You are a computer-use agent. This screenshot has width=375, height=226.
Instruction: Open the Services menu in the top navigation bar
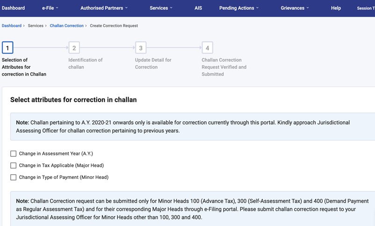[x=161, y=8]
